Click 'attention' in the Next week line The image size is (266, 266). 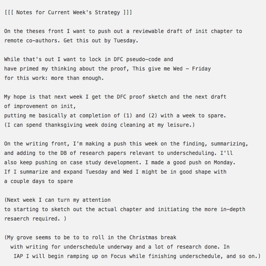tap(96, 200)
